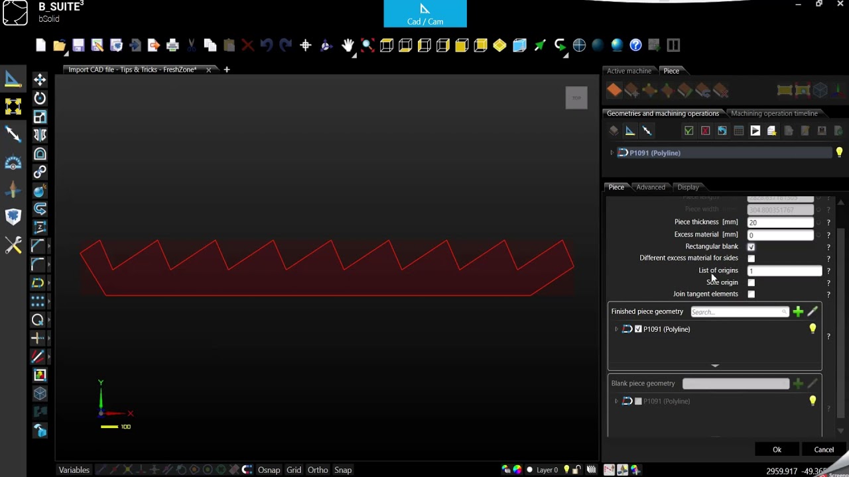
Task: Click the Variables button in status bar
Action: (74, 470)
